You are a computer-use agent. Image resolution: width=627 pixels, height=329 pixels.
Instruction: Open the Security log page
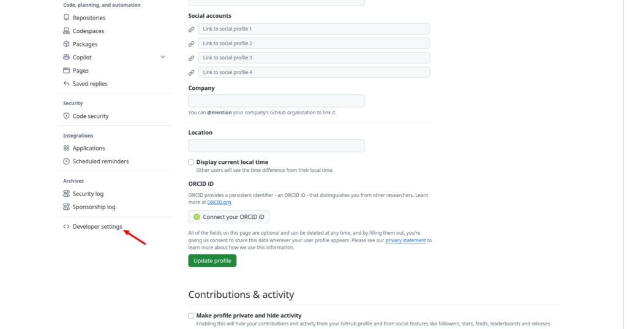[x=88, y=194]
